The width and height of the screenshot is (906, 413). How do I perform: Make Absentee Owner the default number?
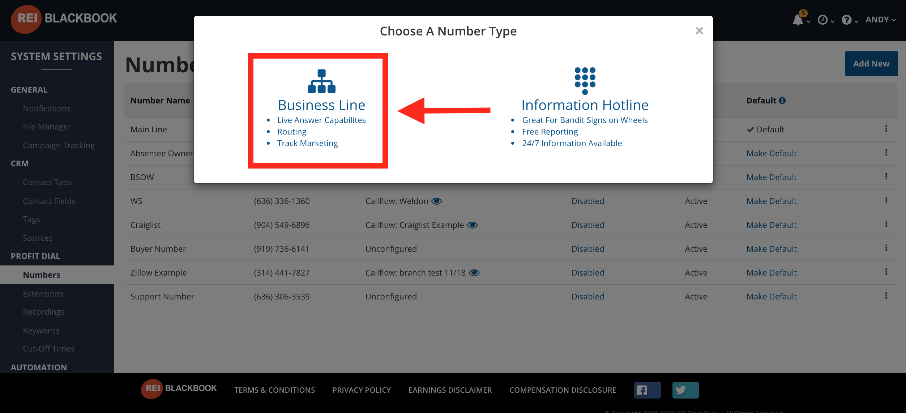click(772, 153)
